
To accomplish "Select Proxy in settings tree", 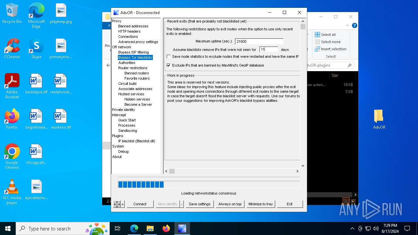I will [117, 21].
